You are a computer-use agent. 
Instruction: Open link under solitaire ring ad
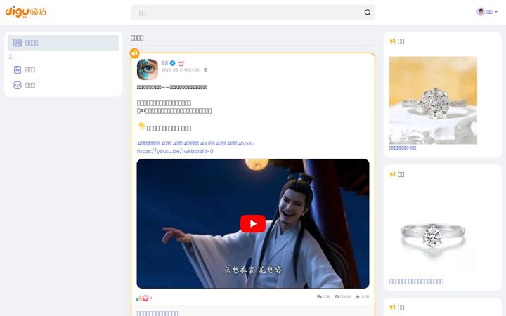tap(416, 282)
